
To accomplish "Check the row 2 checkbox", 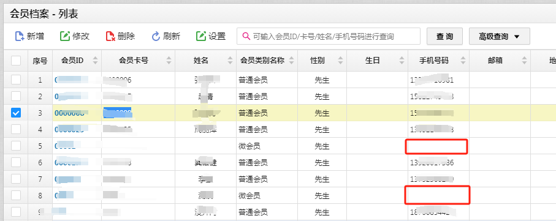I will pyautogui.click(x=16, y=96).
